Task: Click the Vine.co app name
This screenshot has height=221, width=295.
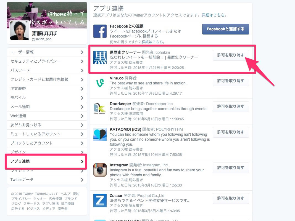Action: coord(117,78)
